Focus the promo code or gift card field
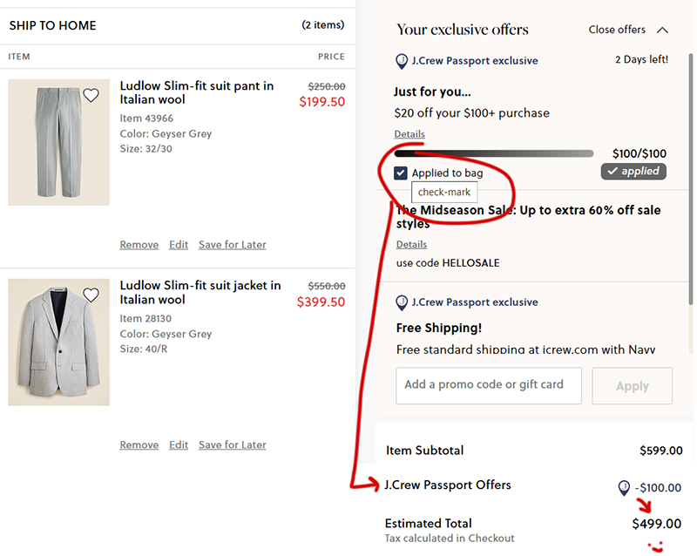This screenshot has width=697, height=556. point(488,385)
